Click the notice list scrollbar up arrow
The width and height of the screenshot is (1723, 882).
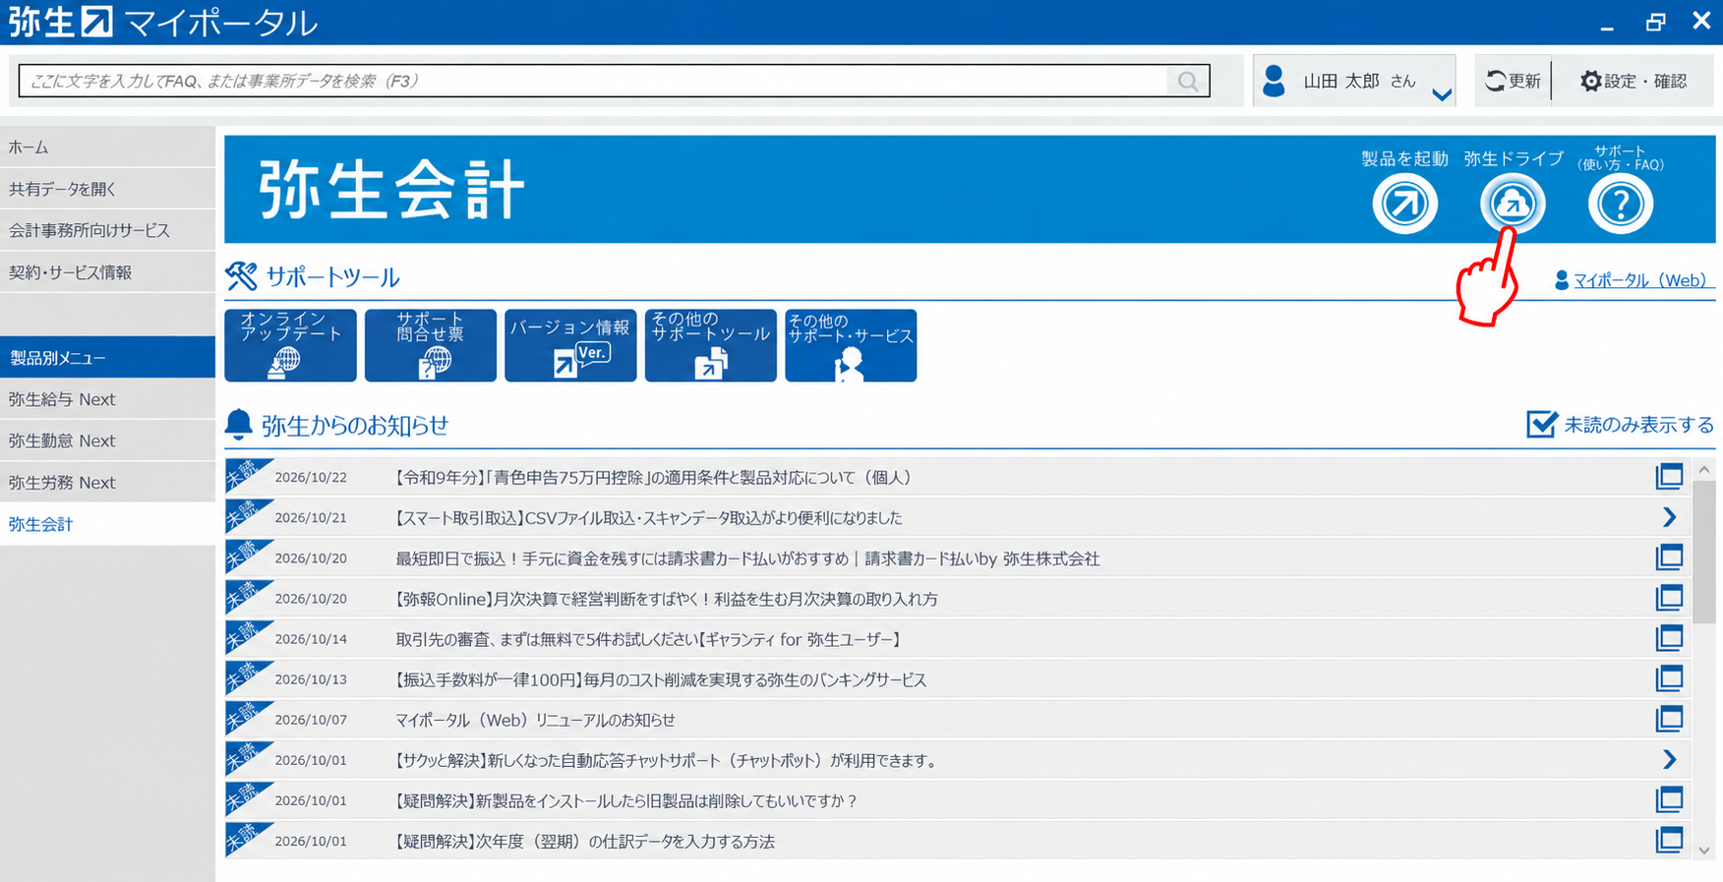click(1704, 469)
